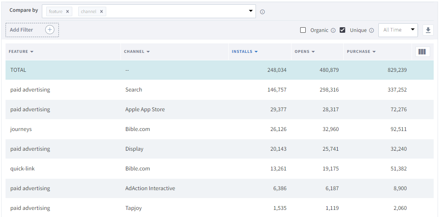Click the Search channel cell
This screenshot has height=217, width=440.
coord(134,90)
